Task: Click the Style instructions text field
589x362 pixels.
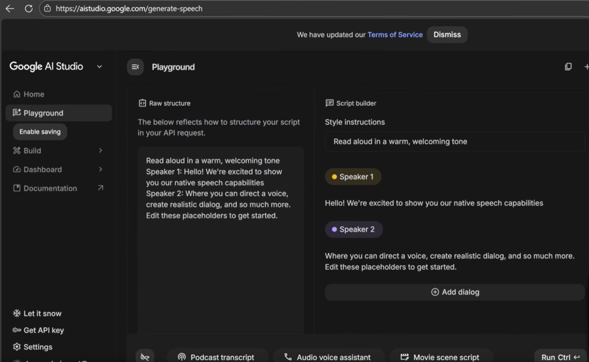Action: (454, 142)
